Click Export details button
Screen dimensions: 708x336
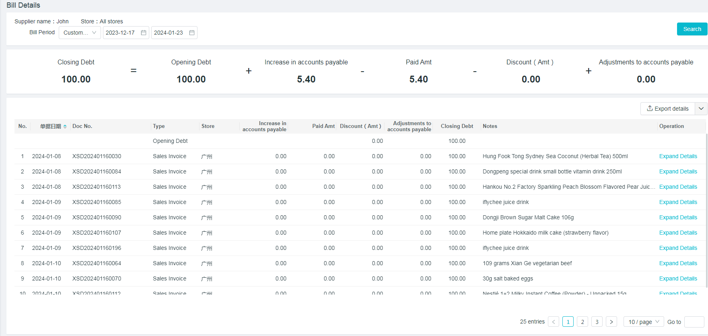pyautogui.click(x=667, y=109)
